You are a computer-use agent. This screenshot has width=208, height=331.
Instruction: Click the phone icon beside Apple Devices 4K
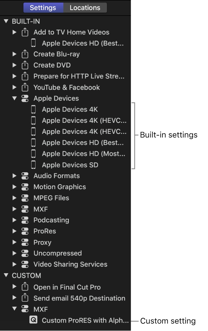34,109
